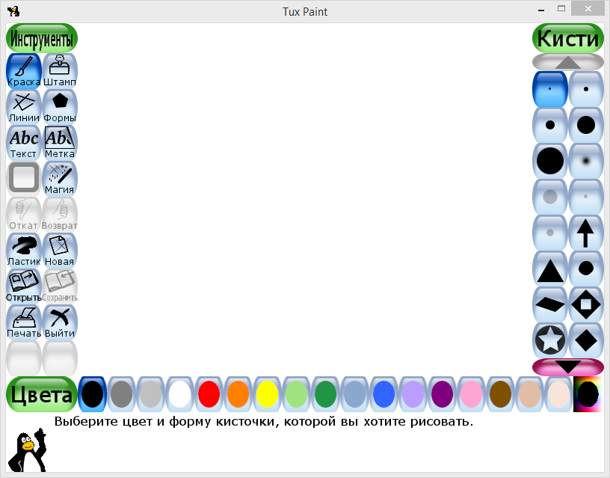
Task: Select the soft blurred black brush
Action: (x=586, y=161)
